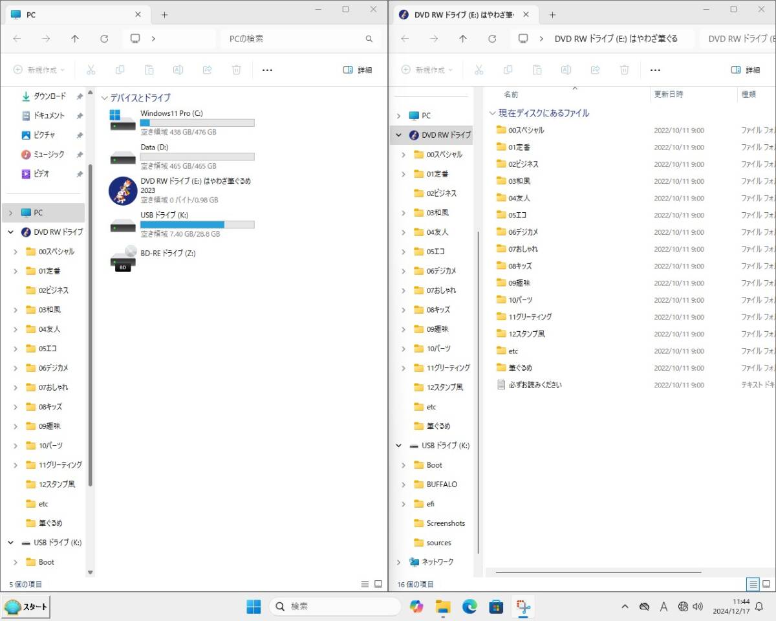Click taskbar 検索 search box

[x=335, y=606]
